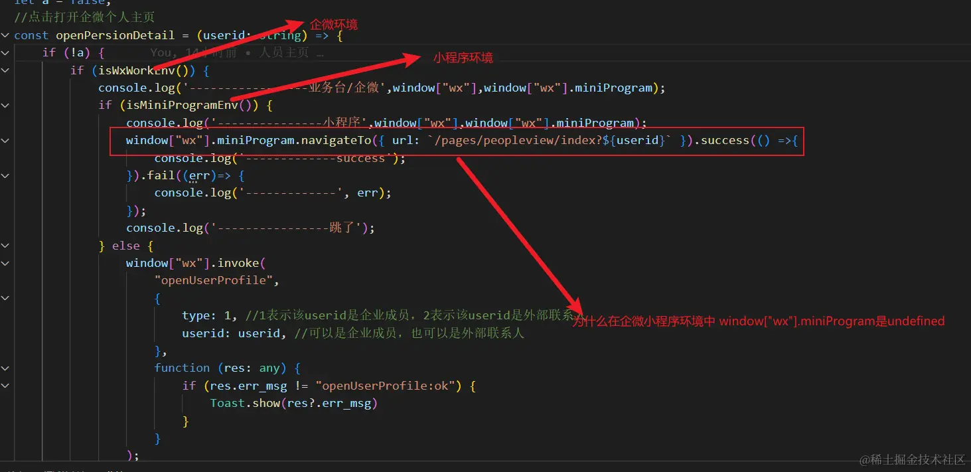971x472 pixels.
Task: Collapse the navigateTo line fold chevron
Action: tap(5, 140)
